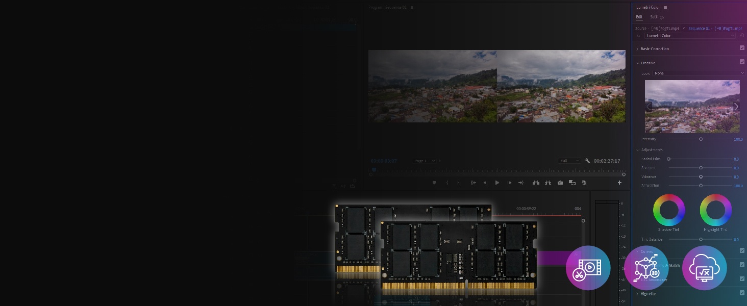Expand the Basic Correction section
The width and height of the screenshot is (747, 306).
[x=637, y=49]
